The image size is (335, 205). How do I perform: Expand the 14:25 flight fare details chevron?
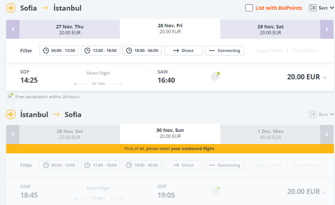pyautogui.click(x=325, y=78)
